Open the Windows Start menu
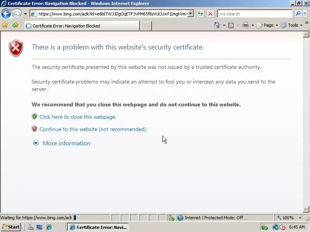 (x=11, y=227)
